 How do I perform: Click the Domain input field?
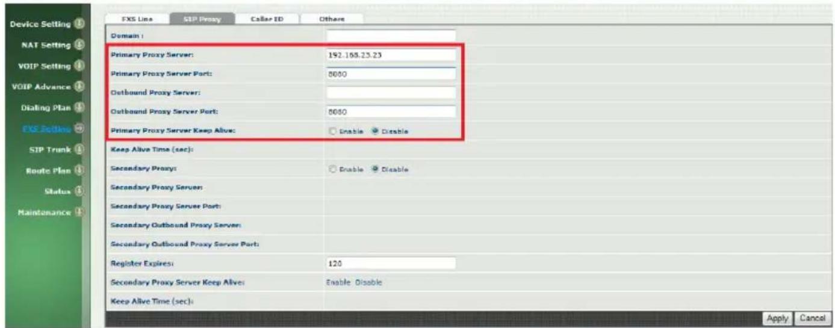tap(391, 36)
